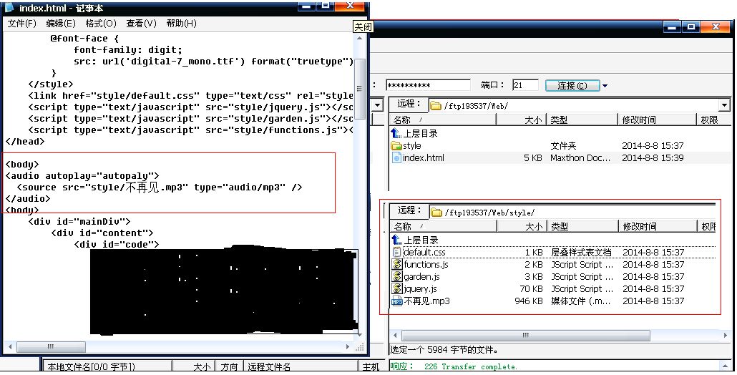Viewport: 737px width, 375px height.
Task: Click the port number field showing 21
Action: (525, 85)
